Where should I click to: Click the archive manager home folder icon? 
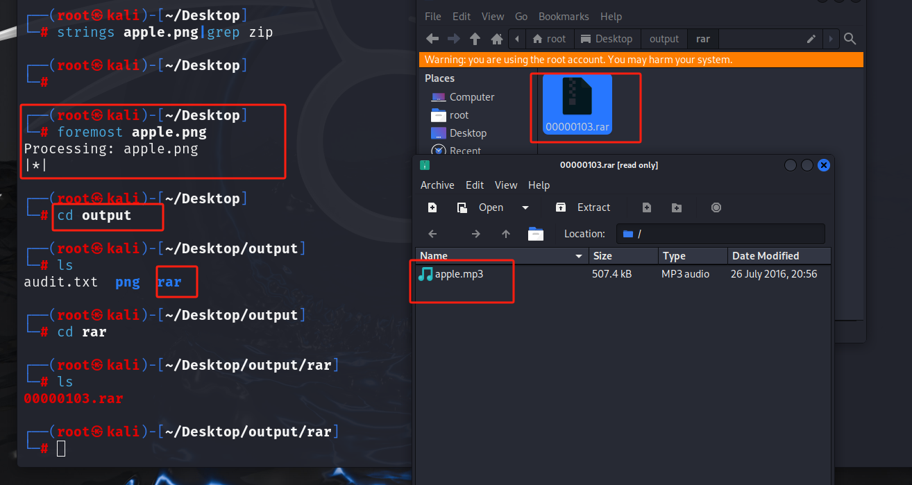click(535, 234)
